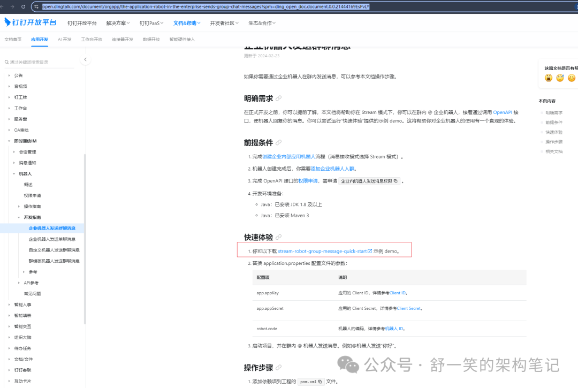Open the 权限申请 link in step 3
The image size is (578, 388).
coord(308,181)
